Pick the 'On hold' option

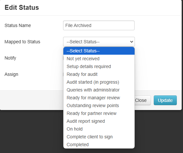click(99, 129)
